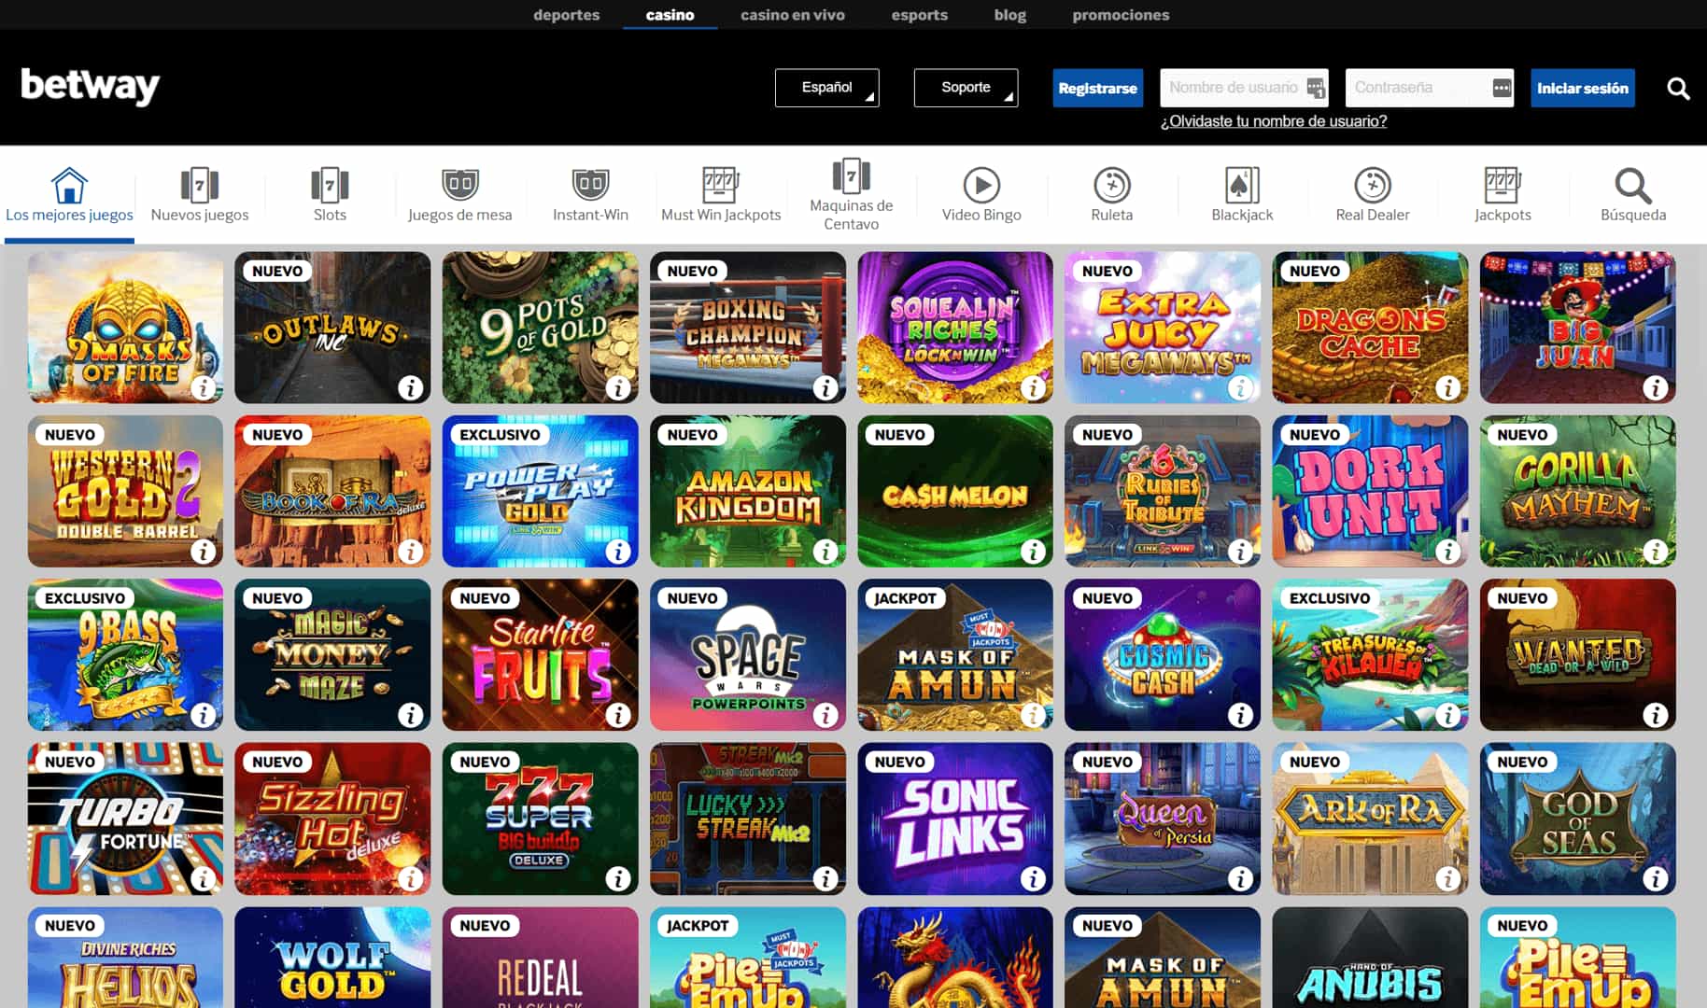Show info for Sonic Links game
The image size is (1707, 1008).
(1032, 878)
